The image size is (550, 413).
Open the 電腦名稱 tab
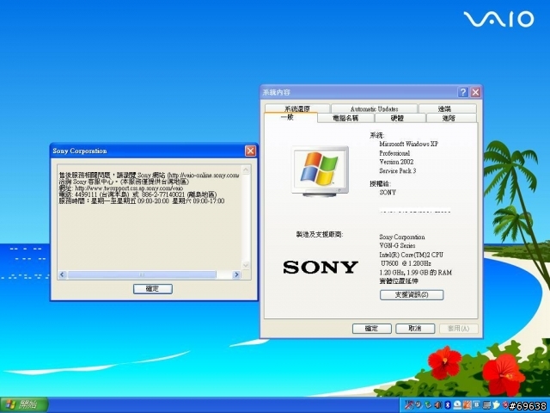coord(345,118)
